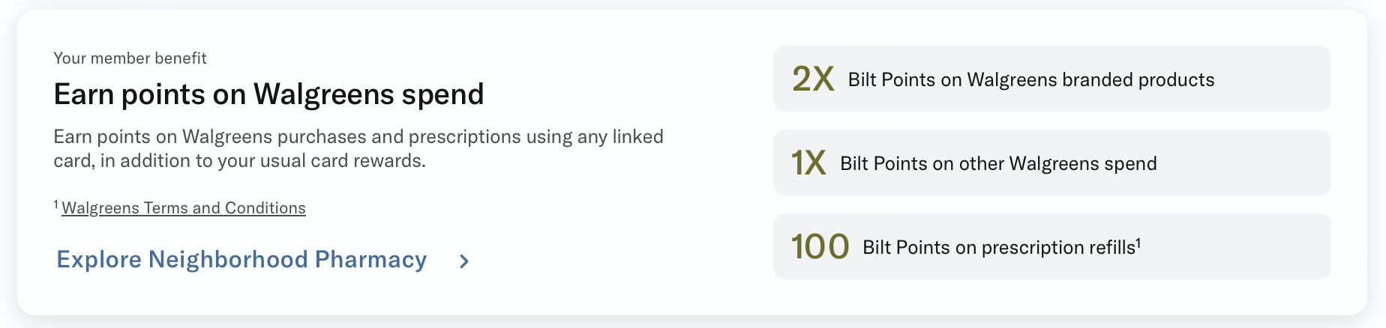The width and height of the screenshot is (1386, 328).
Task: Click 'Bilt Points on other Walgreens spend' text
Action: pos(998,163)
